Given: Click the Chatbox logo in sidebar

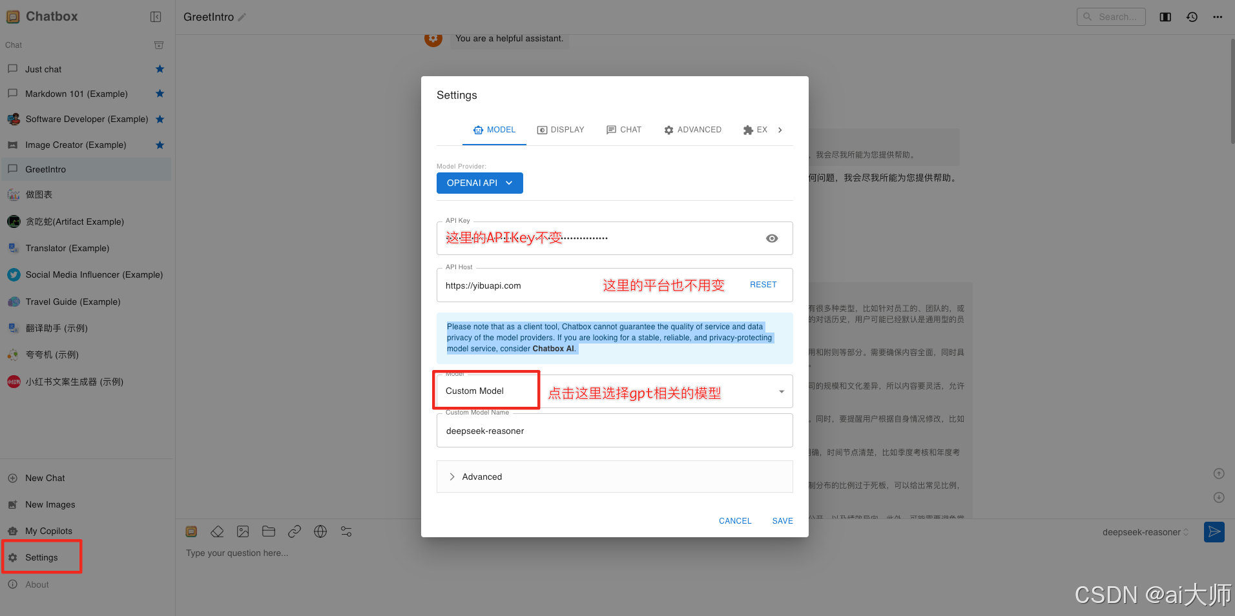Looking at the screenshot, I should (x=13, y=17).
